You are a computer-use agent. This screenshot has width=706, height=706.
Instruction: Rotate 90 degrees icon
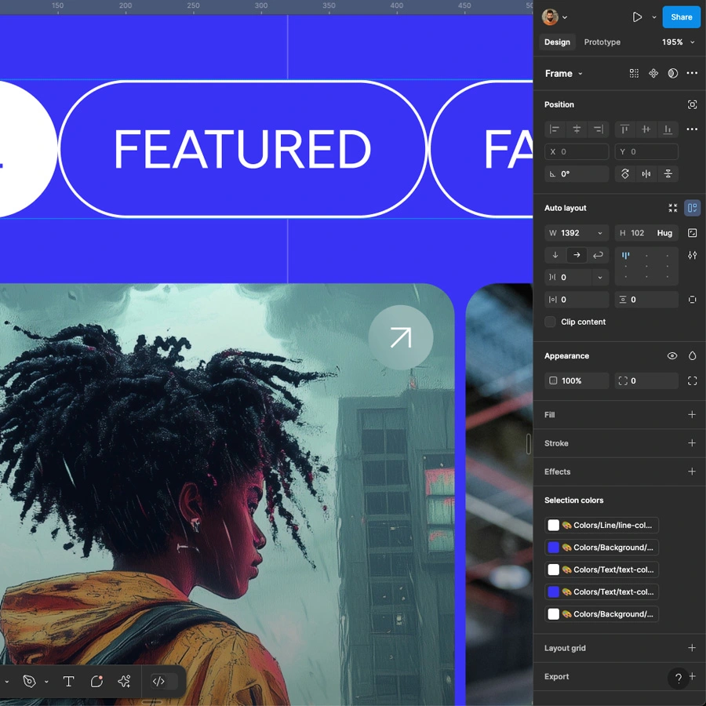point(625,174)
